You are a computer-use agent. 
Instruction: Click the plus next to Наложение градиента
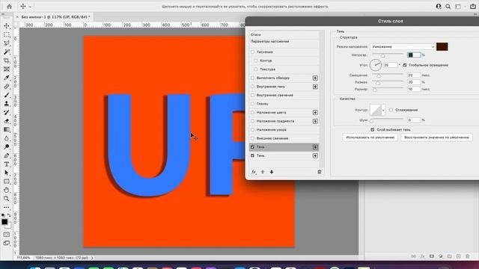click(x=315, y=121)
